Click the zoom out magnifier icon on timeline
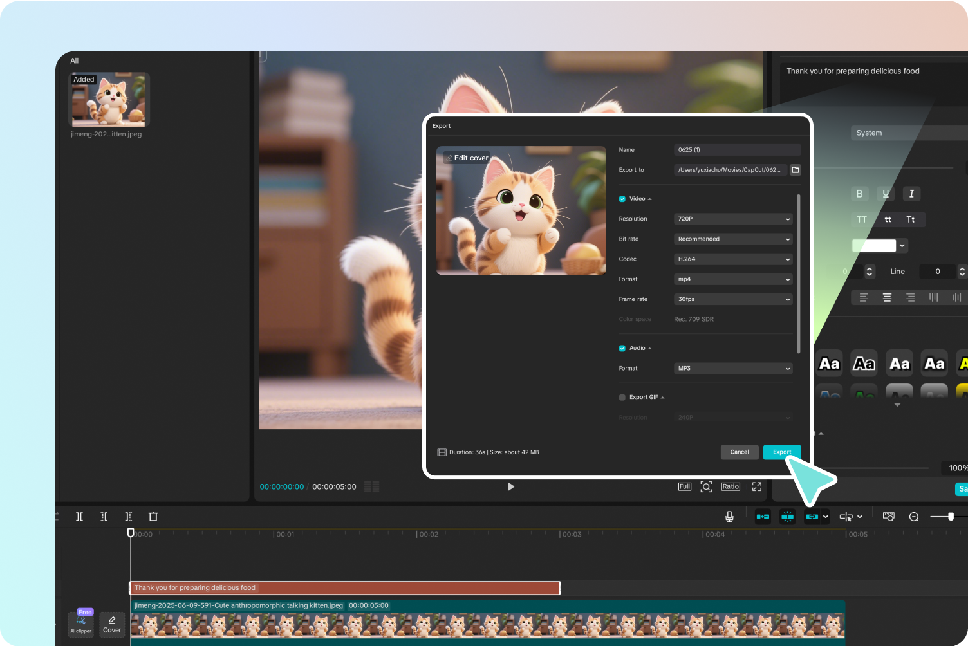 (913, 517)
